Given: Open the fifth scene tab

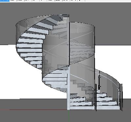Looking at the screenshot, I should tap(36, 0).
